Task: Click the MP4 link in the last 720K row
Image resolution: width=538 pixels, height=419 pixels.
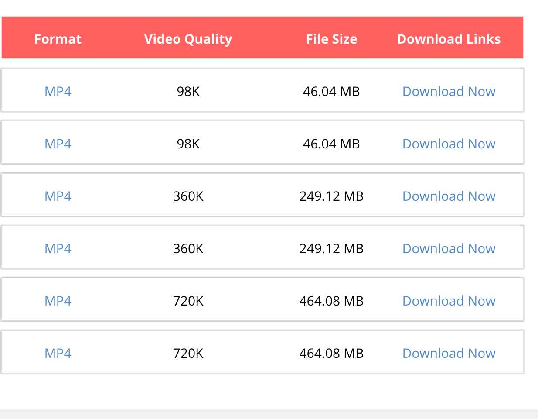Action: click(58, 354)
